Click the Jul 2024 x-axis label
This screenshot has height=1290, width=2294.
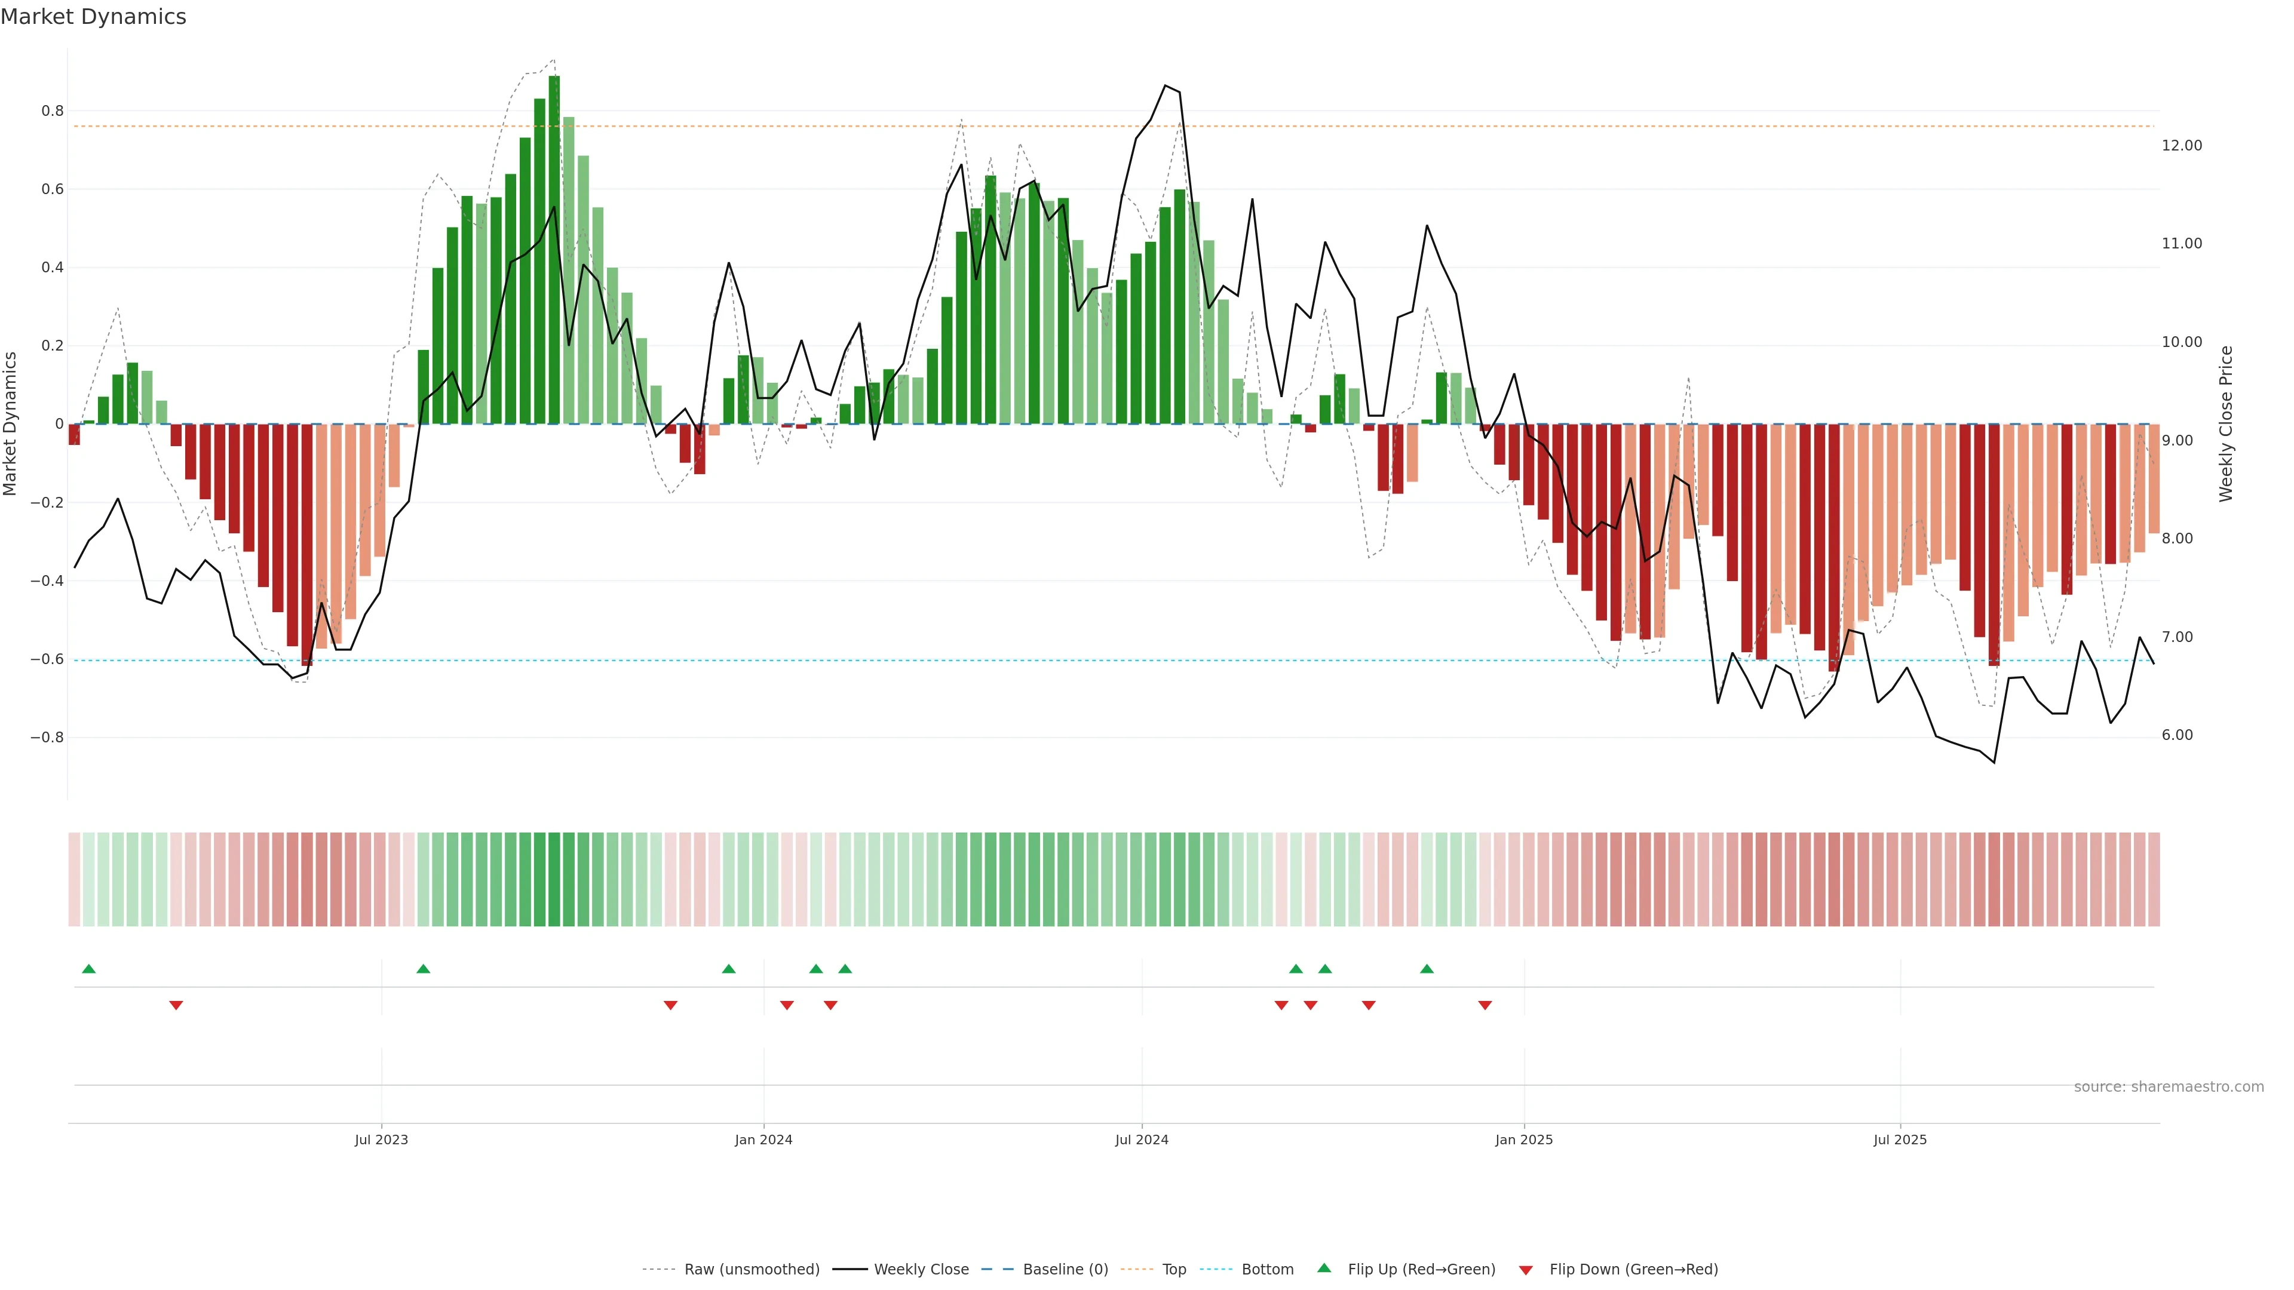tap(1142, 1139)
